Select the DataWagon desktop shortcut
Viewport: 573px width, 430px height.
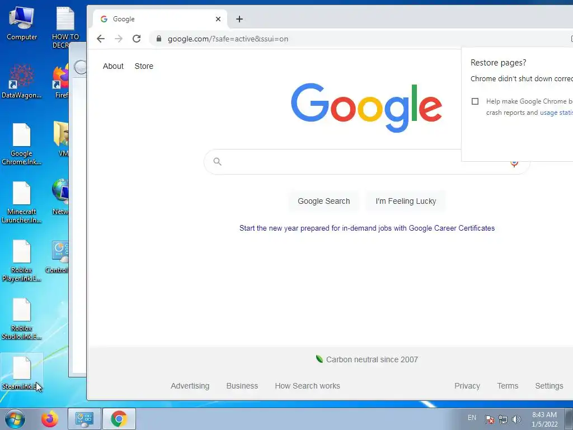pos(22,81)
